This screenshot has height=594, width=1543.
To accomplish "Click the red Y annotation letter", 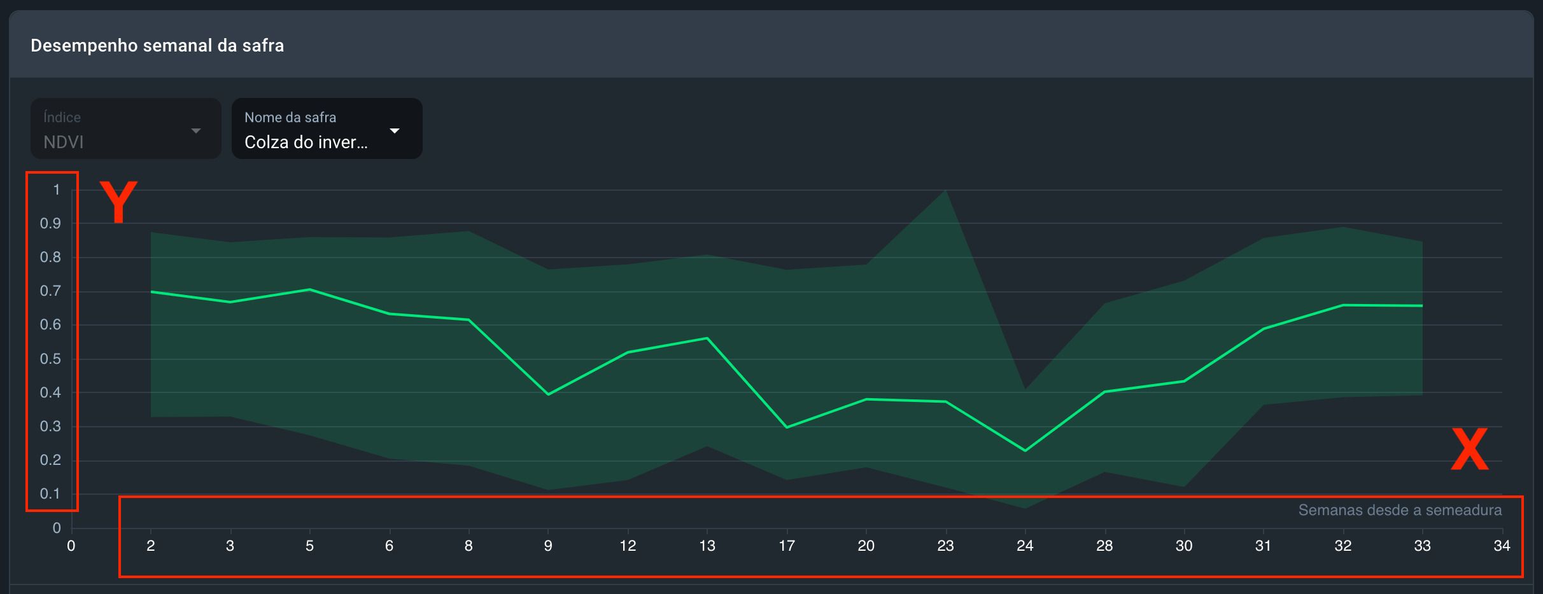I will (x=118, y=201).
